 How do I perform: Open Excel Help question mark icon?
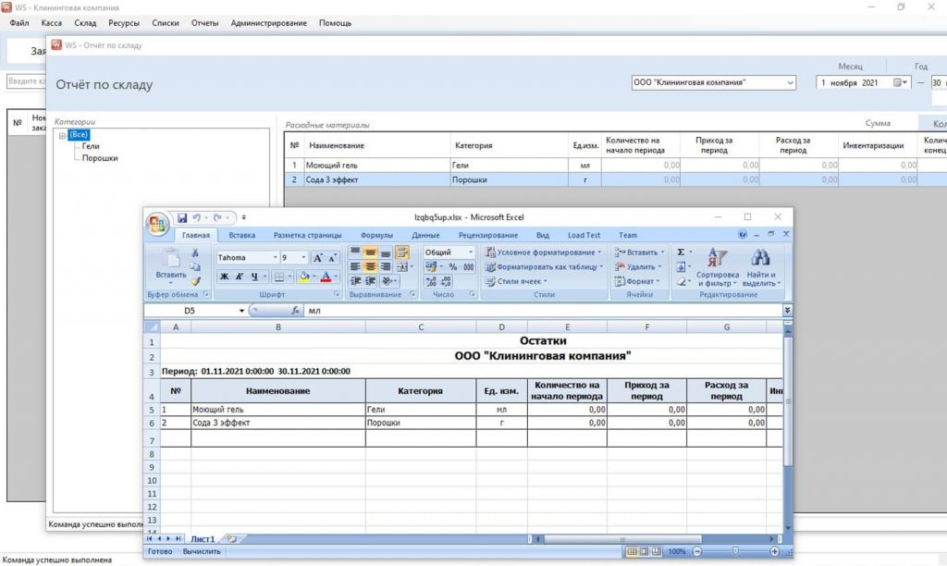click(743, 234)
